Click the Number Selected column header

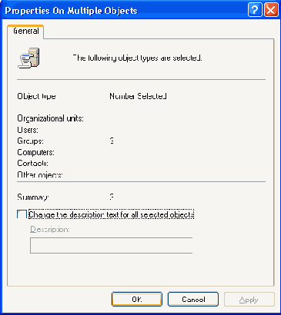(x=138, y=96)
